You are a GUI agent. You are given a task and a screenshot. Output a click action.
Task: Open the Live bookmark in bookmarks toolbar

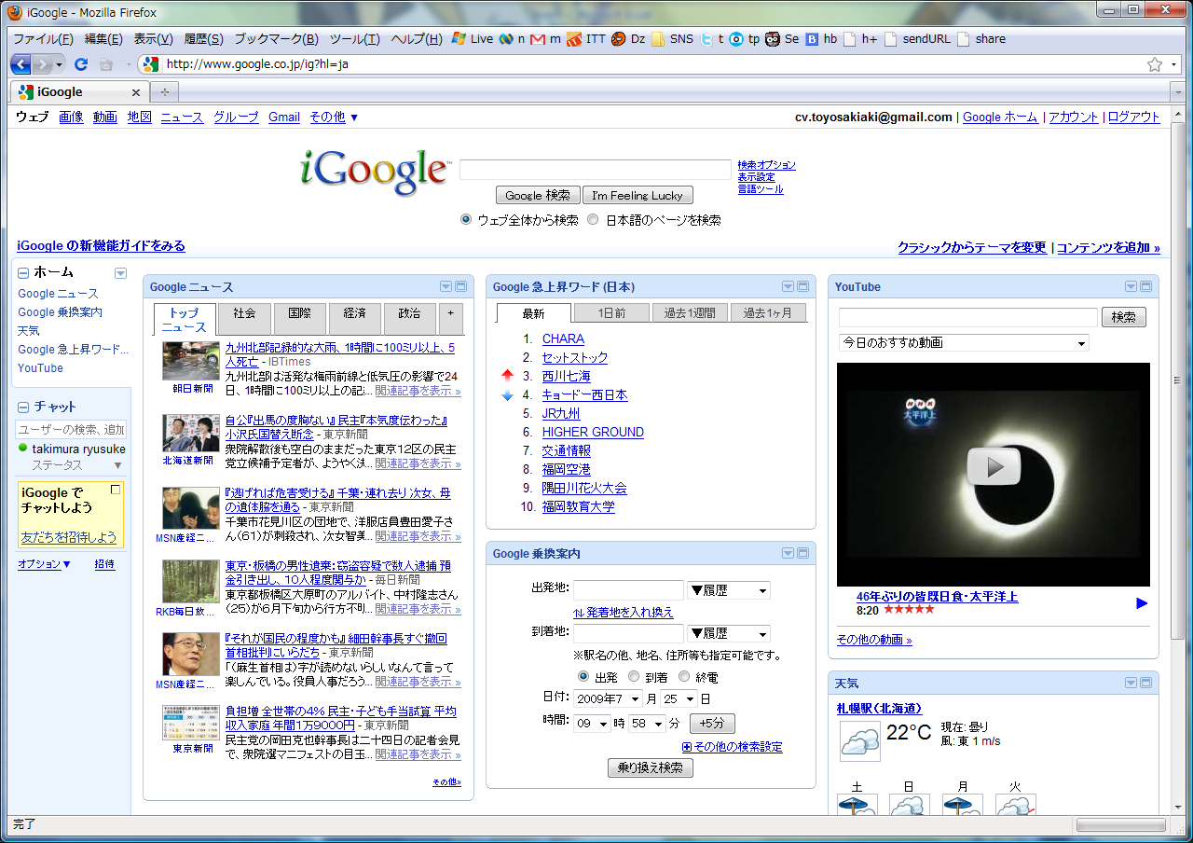[x=473, y=39]
